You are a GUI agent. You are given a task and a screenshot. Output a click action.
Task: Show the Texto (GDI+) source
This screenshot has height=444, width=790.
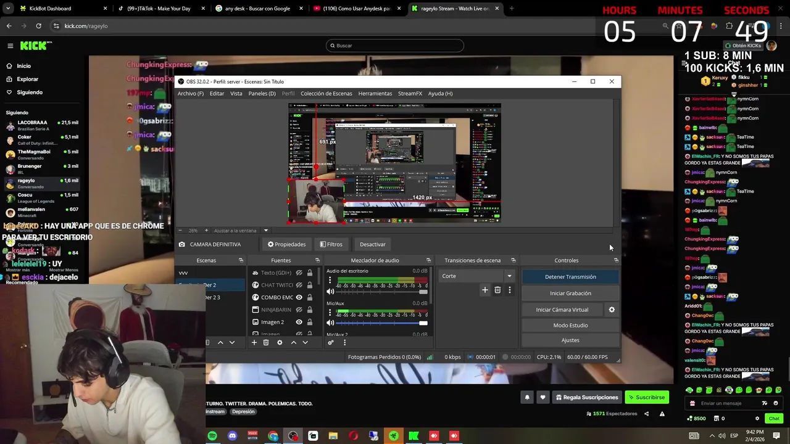coord(299,273)
